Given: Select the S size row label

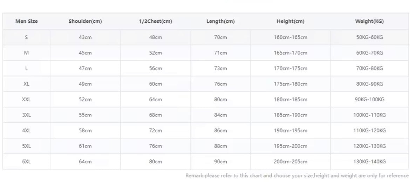Looking at the screenshot, I should pyautogui.click(x=26, y=37).
